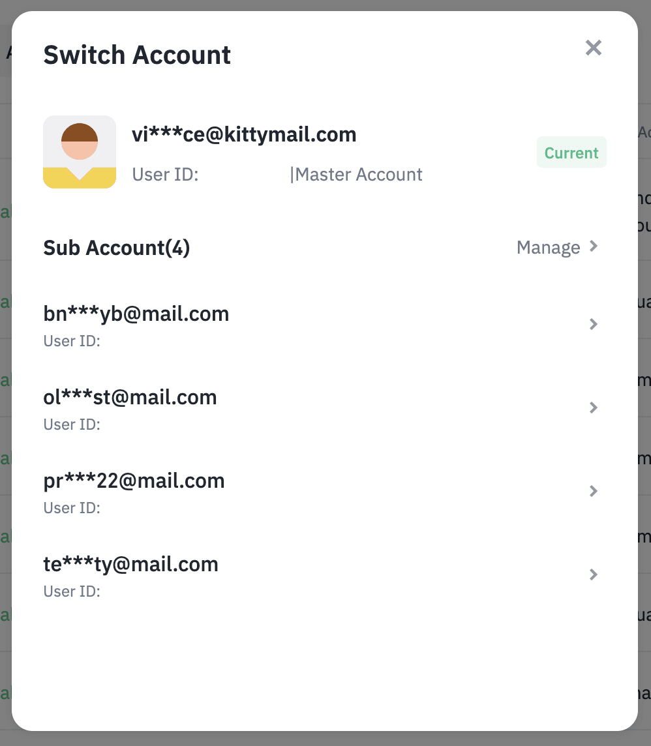
Task: Click the arrow icon for pr***22@mail.com
Action: click(x=594, y=491)
